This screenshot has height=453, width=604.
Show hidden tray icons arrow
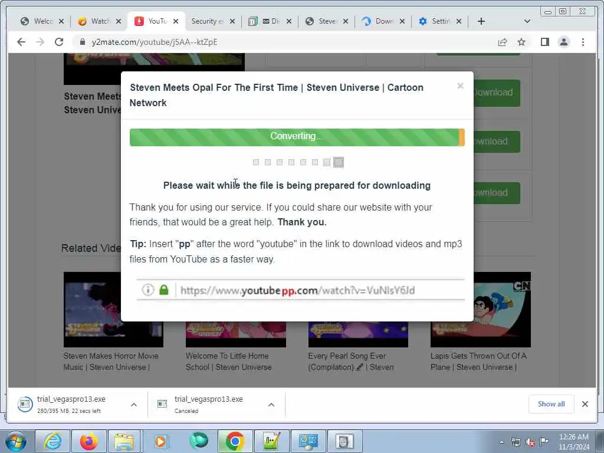(x=501, y=442)
